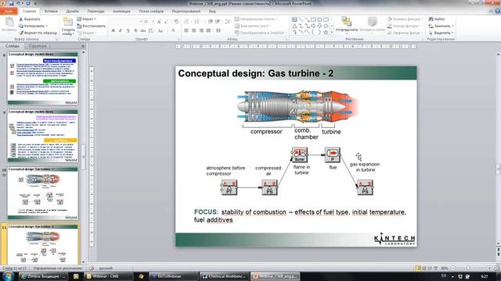
Task: Toggle bold formatting (Ж)
Action: coord(113,30)
